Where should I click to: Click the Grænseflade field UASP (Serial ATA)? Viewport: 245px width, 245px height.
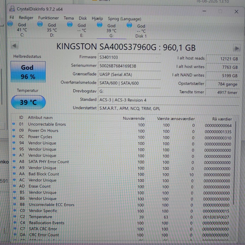pyautogui.click(x=129, y=75)
